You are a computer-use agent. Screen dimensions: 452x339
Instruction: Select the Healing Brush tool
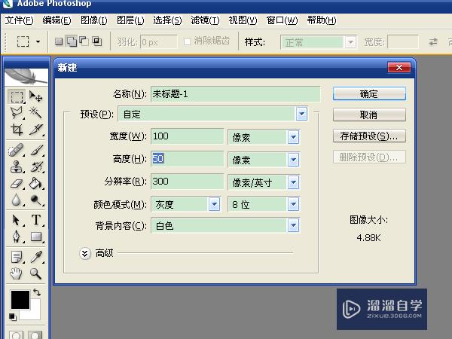point(17,150)
